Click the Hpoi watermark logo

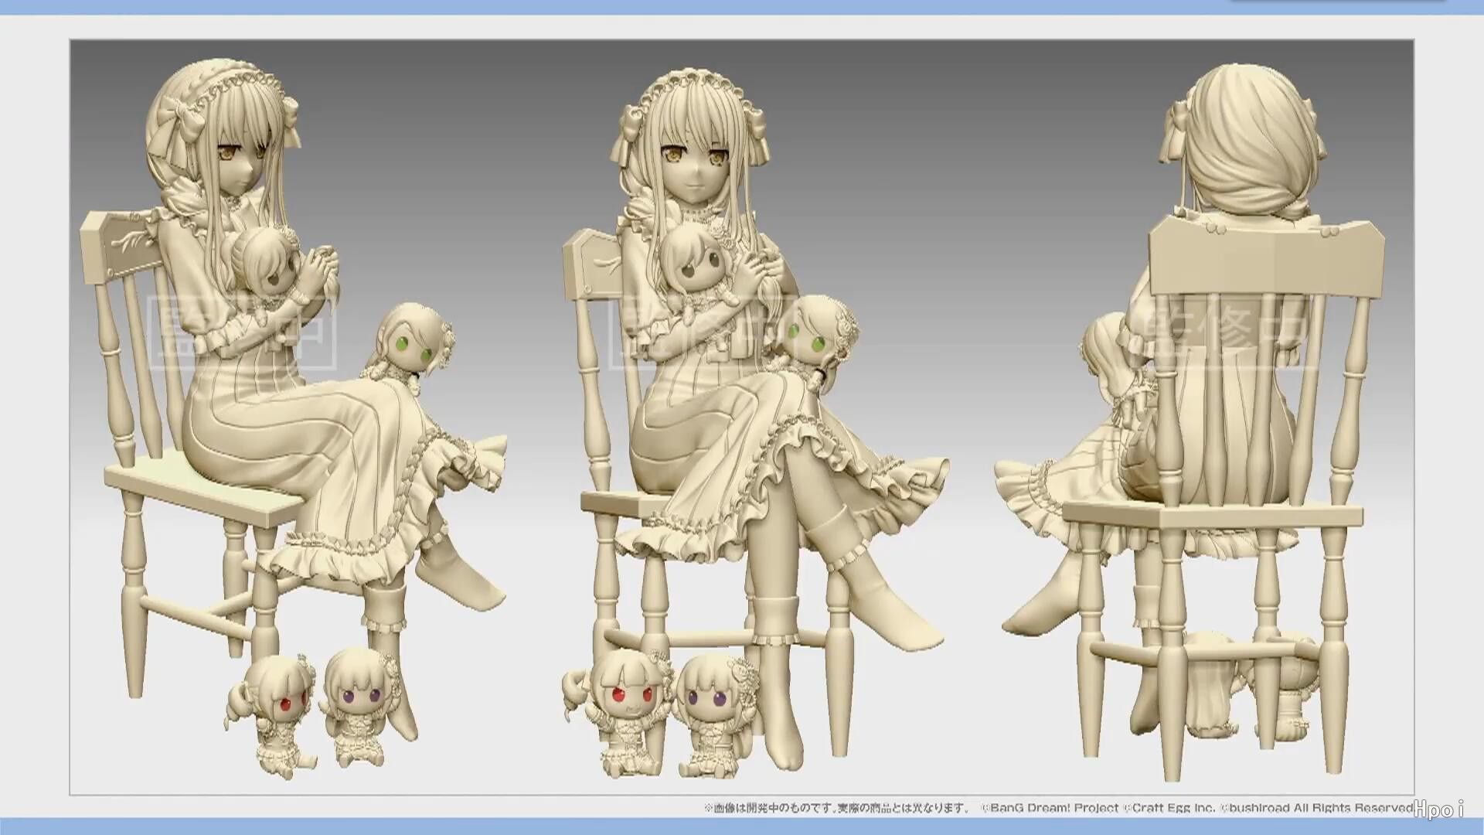click(1438, 809)
